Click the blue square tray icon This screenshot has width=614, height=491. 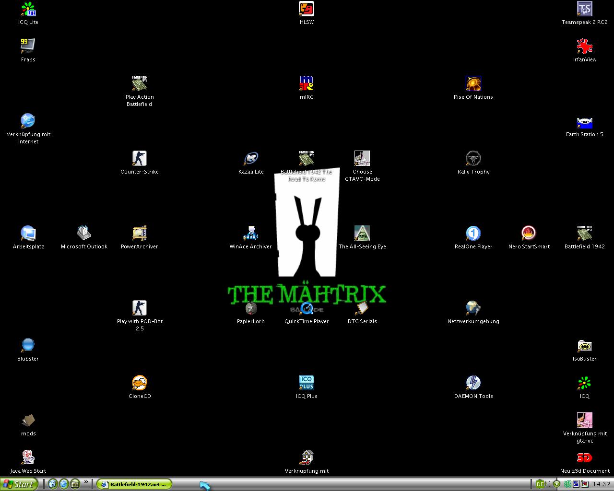pos(576,484)
